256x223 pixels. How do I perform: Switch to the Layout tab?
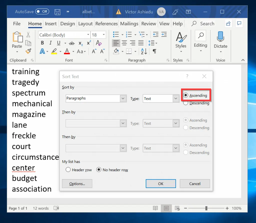(x=85, y=24)
